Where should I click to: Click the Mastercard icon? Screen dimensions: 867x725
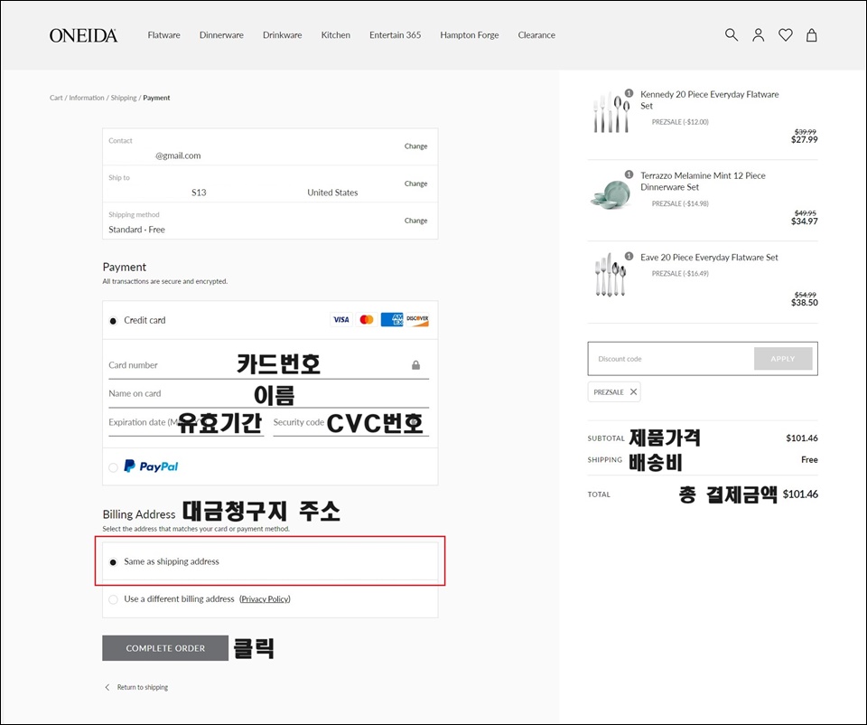(366, 319)
